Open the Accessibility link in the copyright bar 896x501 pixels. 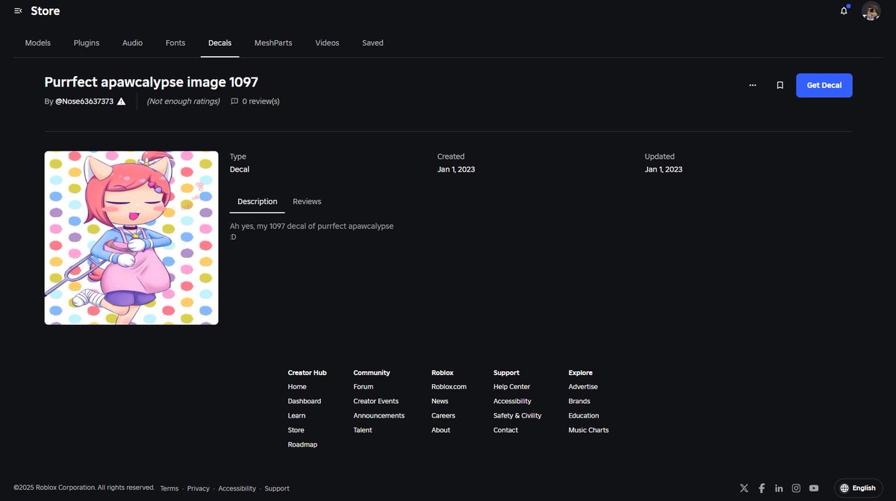pos(237,488)
